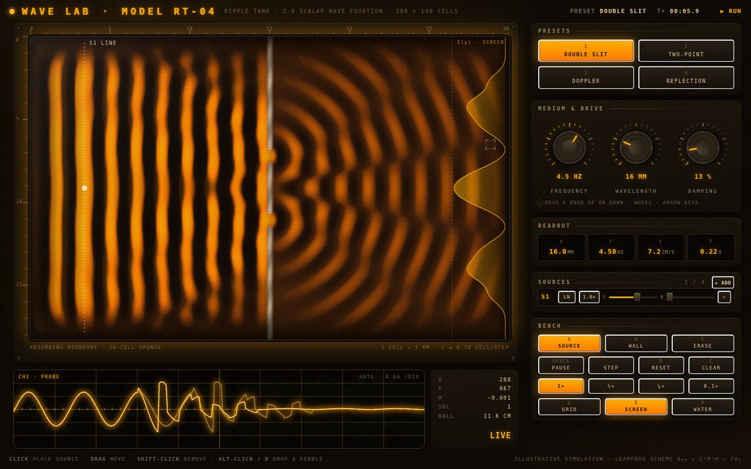Click the AUTO · 0.06 /DIV scale label
The height and width of the screenshot is (469, 751).
pyautogui.click(x=389, y=377)
